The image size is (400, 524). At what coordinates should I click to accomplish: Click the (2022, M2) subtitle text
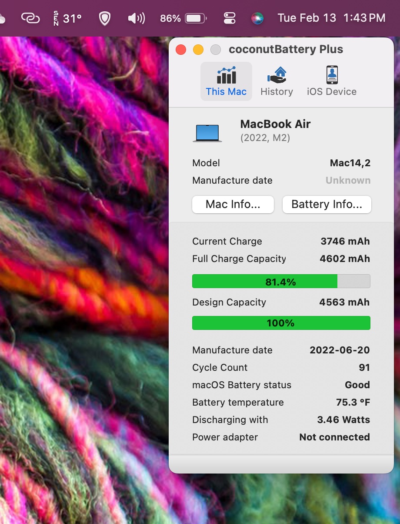(265, 138)
